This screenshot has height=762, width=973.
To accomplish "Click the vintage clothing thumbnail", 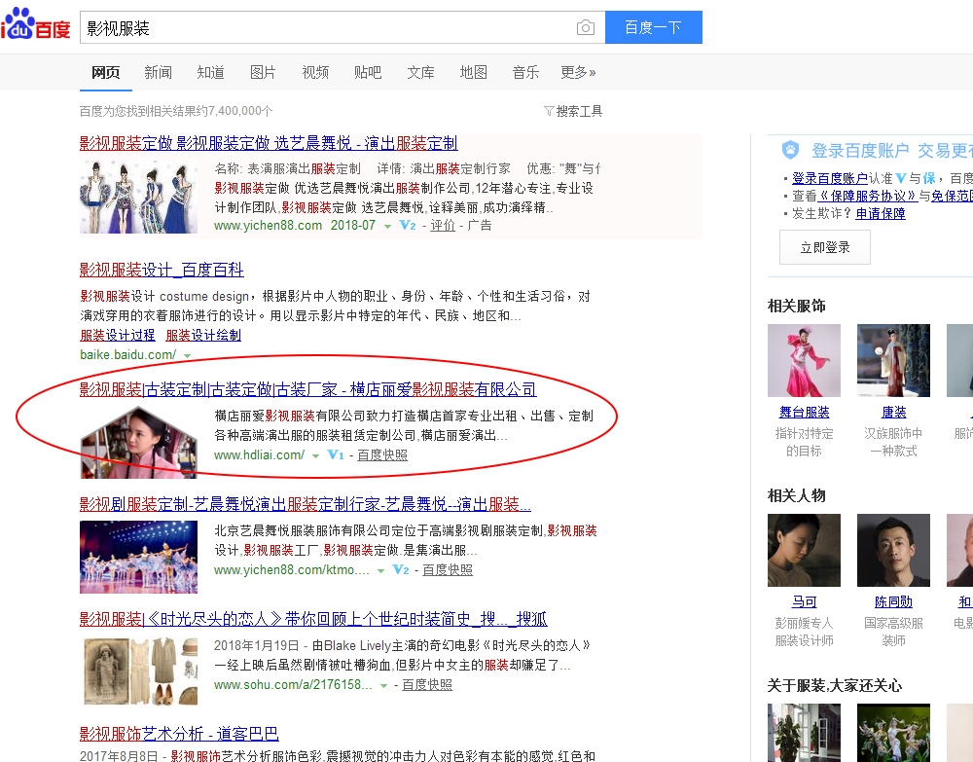I will coord(138,671).
